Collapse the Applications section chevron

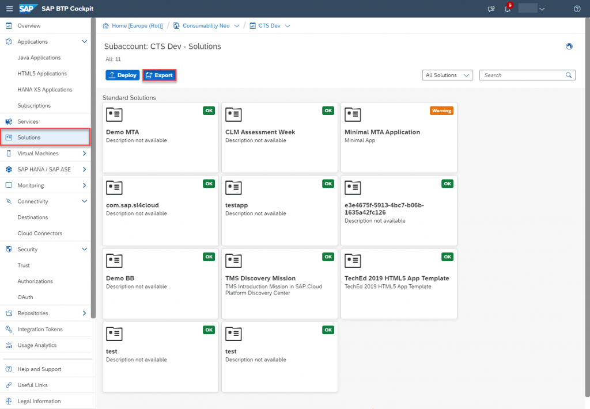84,41
